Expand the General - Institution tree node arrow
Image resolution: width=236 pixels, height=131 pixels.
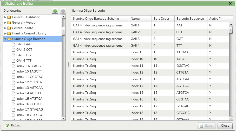[5, 17]
